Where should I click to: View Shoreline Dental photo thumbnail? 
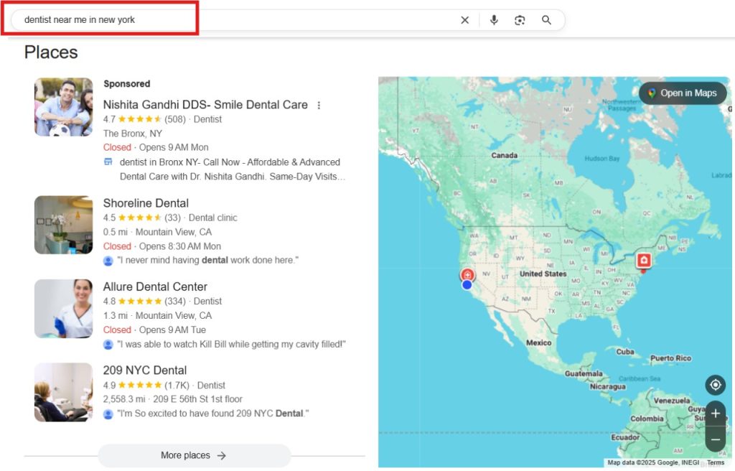63,225
